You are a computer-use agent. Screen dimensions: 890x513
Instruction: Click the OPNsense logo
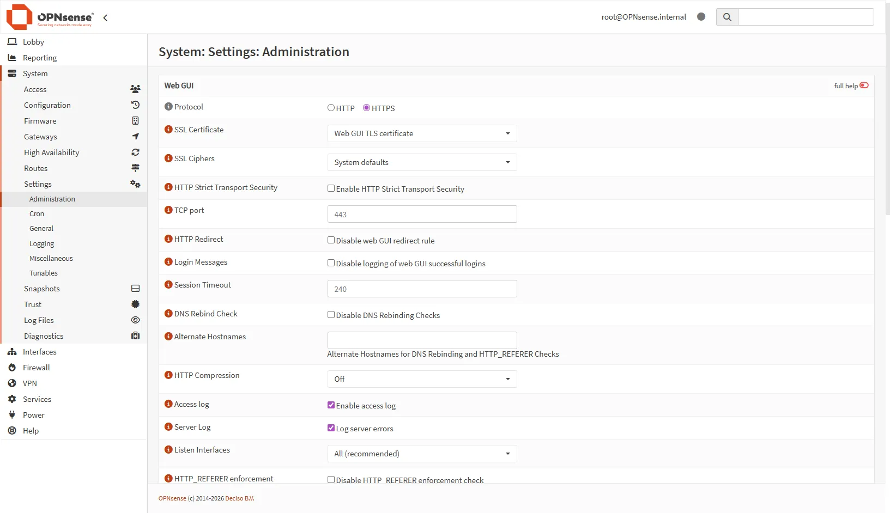(x=50, y=17)
